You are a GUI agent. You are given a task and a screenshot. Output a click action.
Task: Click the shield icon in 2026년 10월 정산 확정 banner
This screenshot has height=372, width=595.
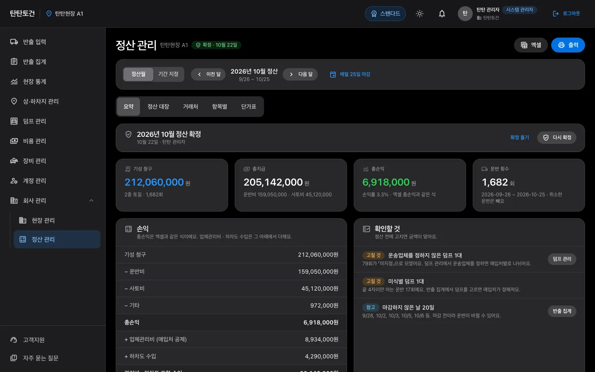click(x=129, y=134)
